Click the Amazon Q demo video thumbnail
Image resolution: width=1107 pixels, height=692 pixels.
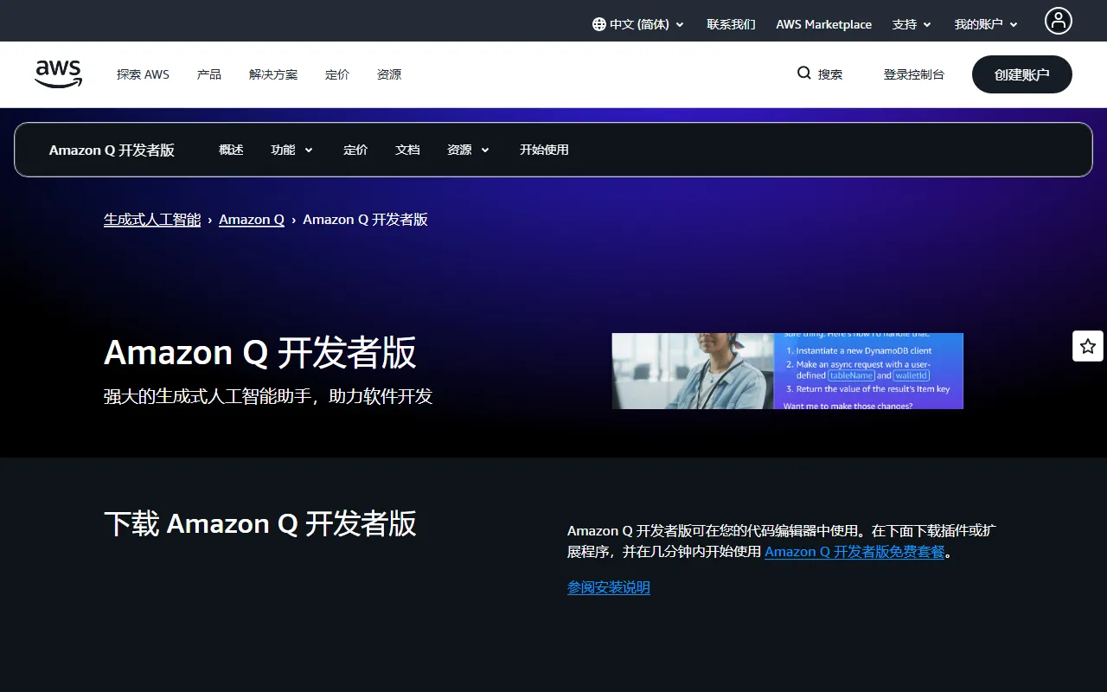(787, 371)
